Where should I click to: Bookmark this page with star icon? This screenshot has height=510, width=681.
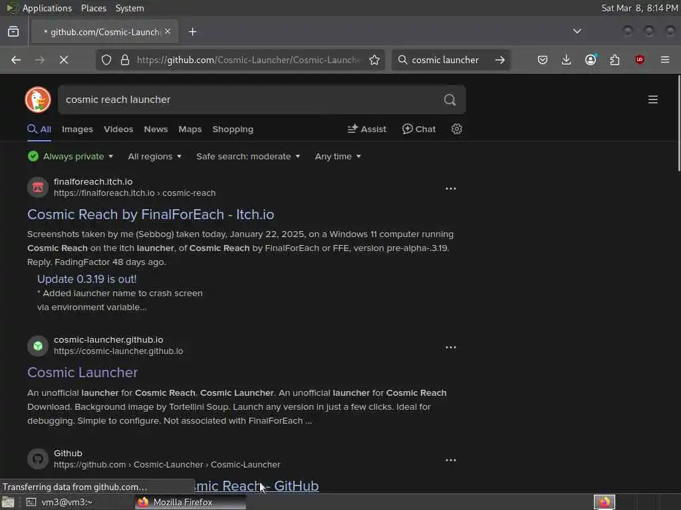(374, 60)
